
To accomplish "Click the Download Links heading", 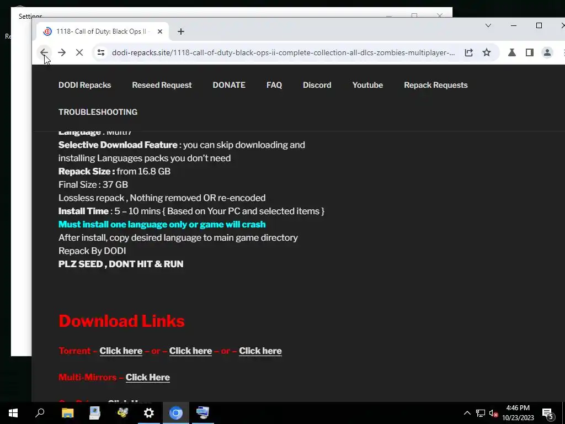I will coord(121,321).
